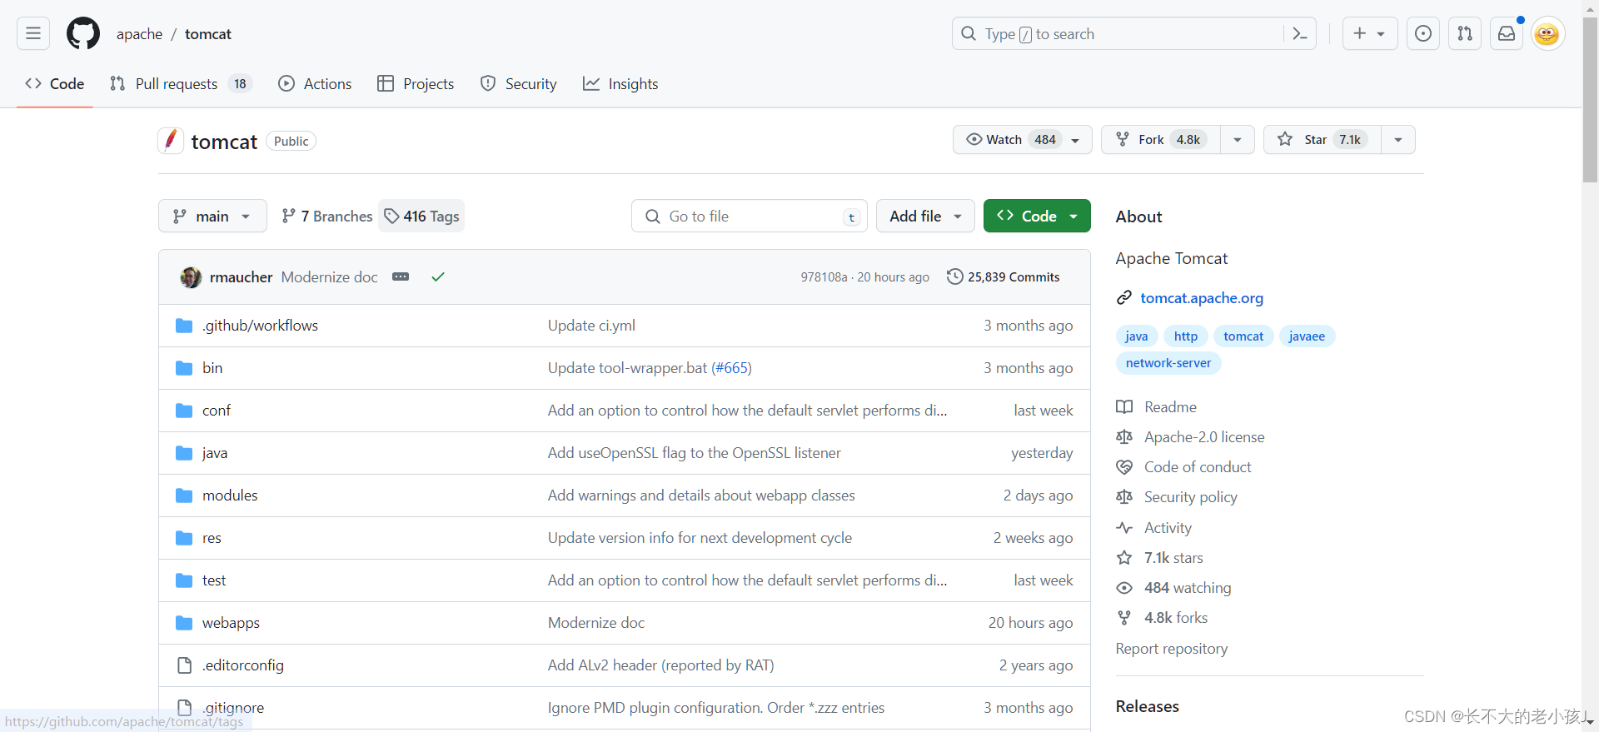Screen dimensions: 1599x732
Task: Open the webapps folder
Action: point(231,623)
